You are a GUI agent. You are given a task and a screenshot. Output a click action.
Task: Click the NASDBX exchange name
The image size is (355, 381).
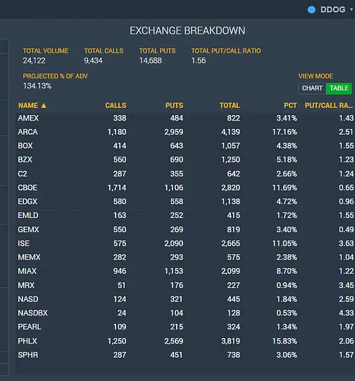(32, 313)
